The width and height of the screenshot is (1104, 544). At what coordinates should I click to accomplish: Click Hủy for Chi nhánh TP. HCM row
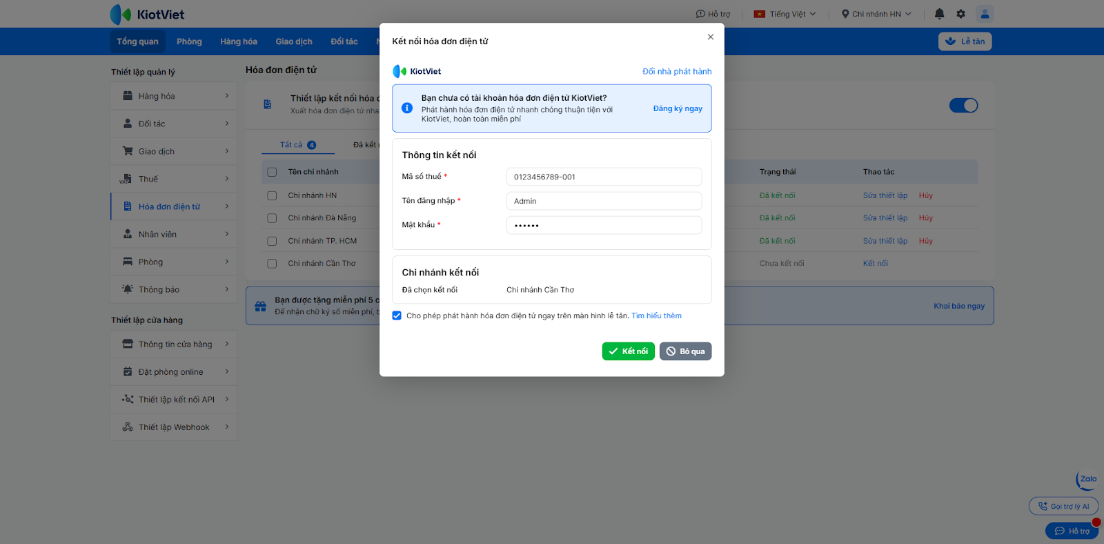point(926,241)
